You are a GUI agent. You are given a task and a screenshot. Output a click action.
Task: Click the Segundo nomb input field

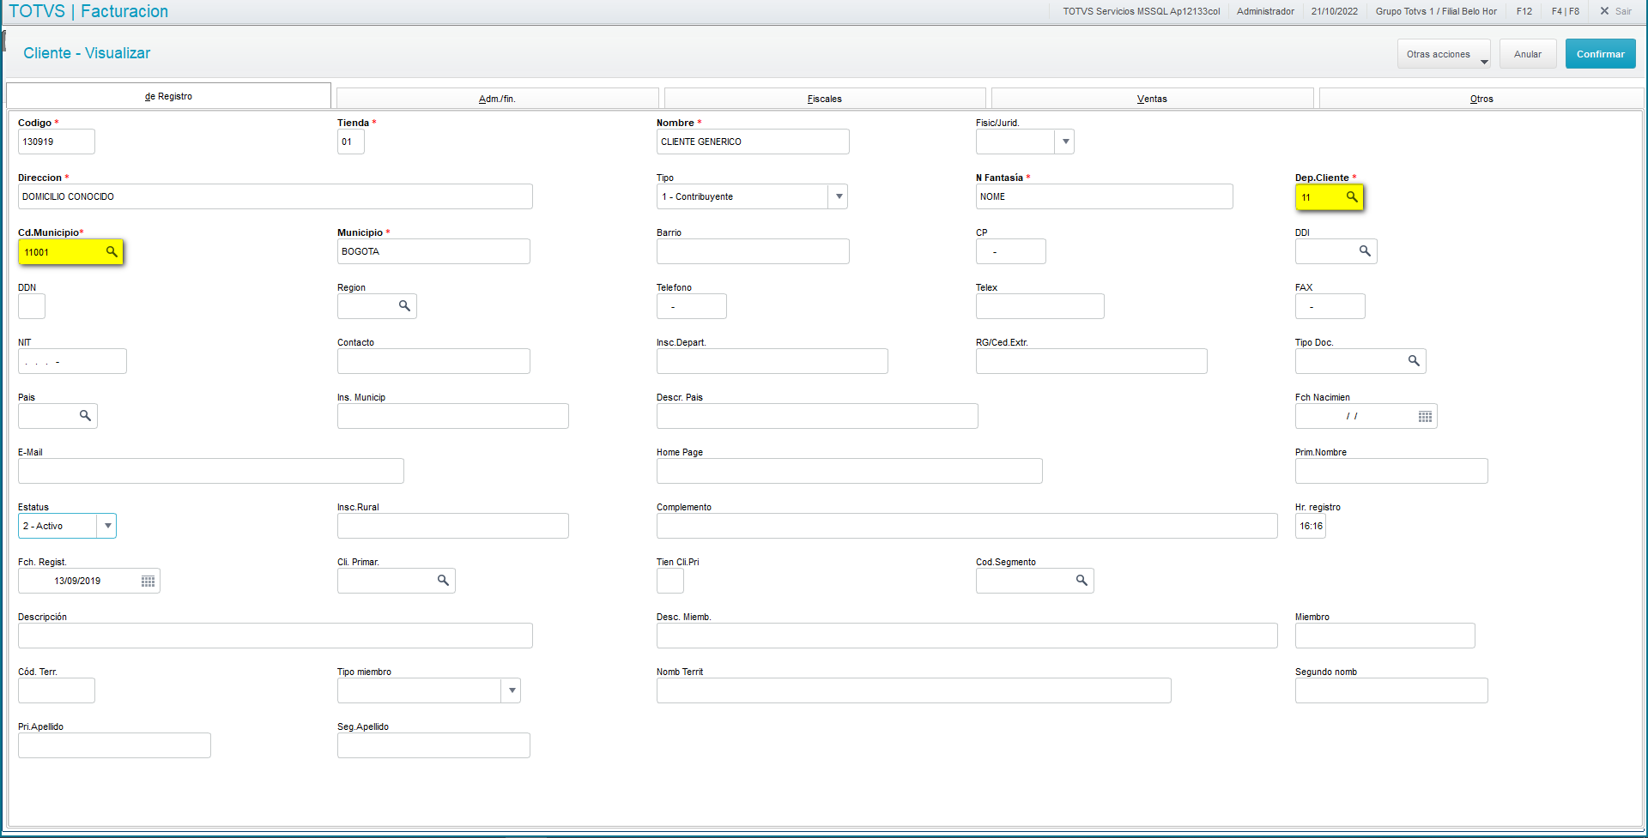pyautogui.click(x=1391, y=690)
